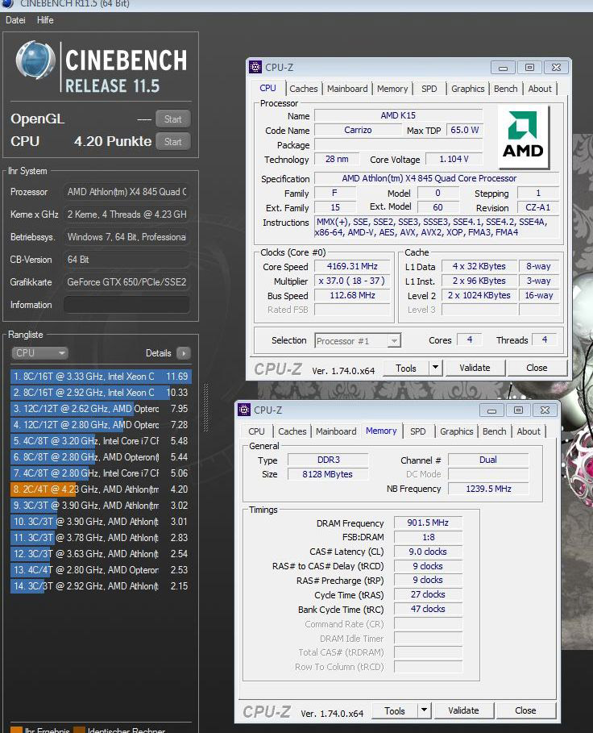Start the CPU benchmark
The image size is (593, 733).
[x=172, y=142]
